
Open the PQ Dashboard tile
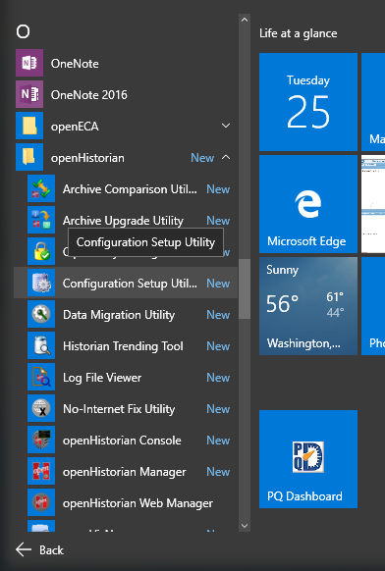(x=308, y=459)
